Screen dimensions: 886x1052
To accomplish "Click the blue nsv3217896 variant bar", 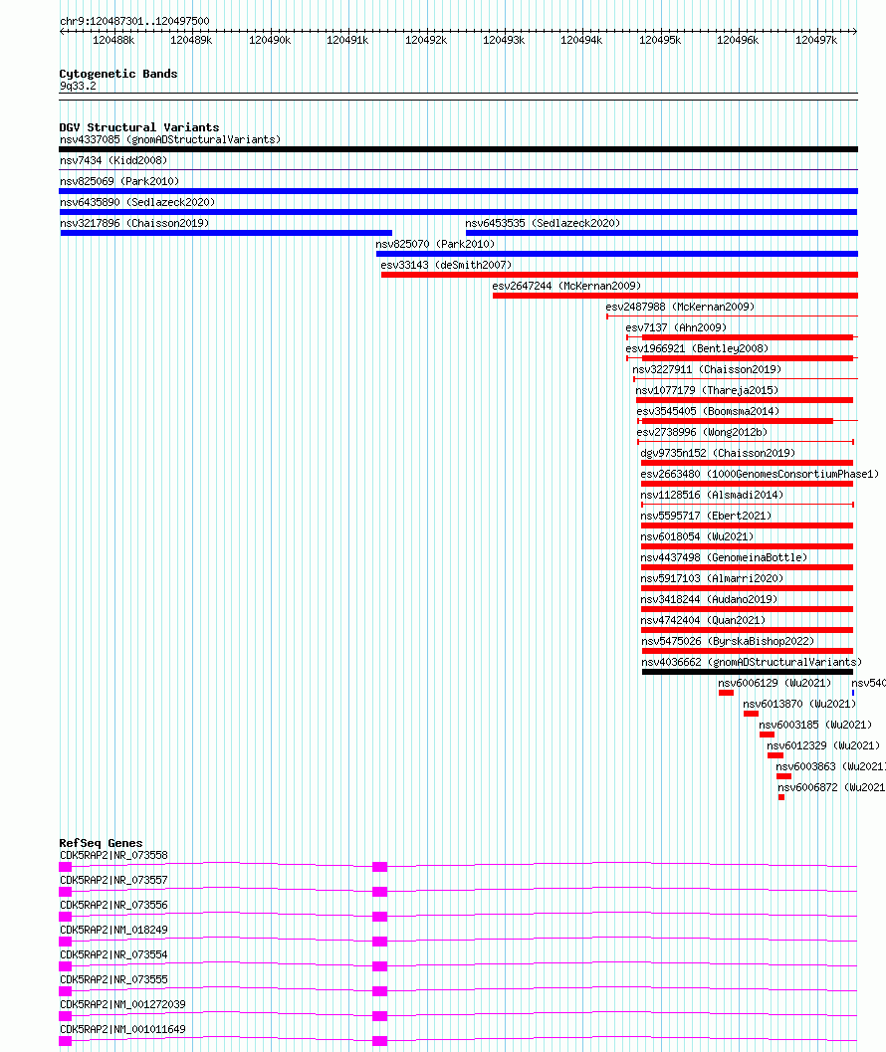I will [226, 233].
